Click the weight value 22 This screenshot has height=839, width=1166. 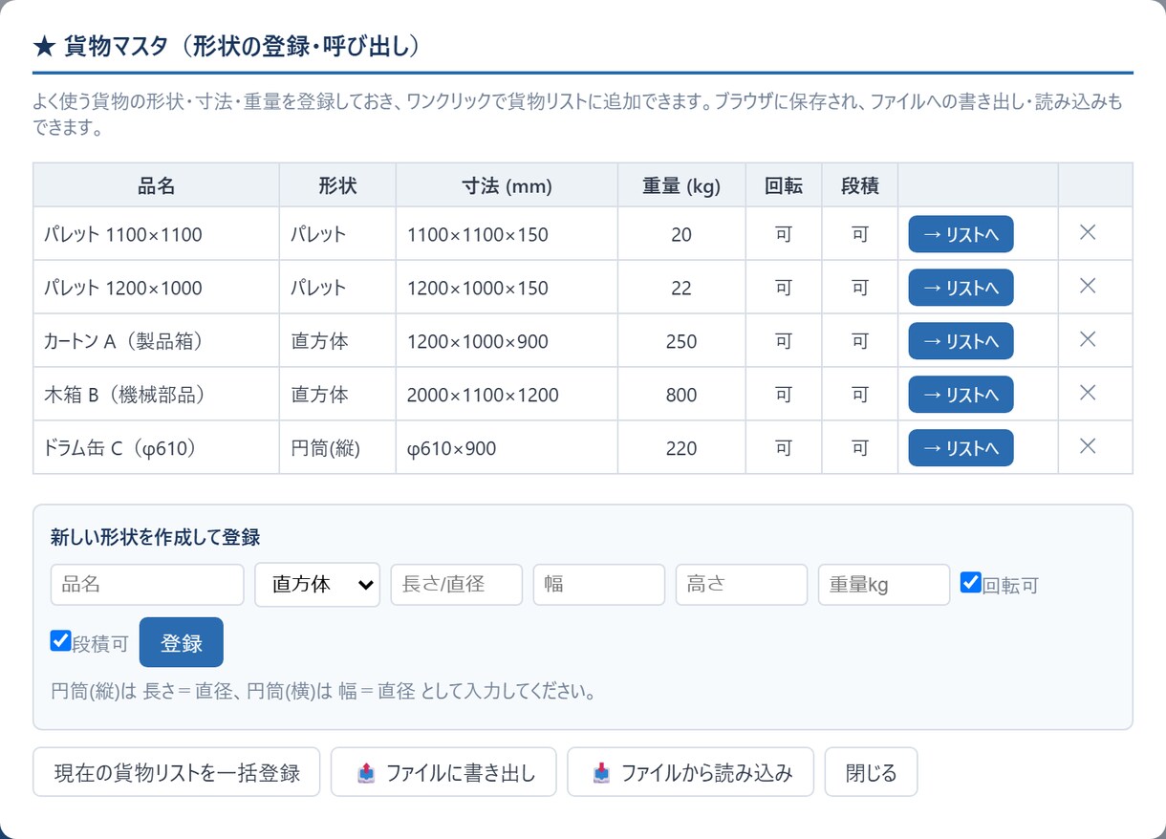681,288
